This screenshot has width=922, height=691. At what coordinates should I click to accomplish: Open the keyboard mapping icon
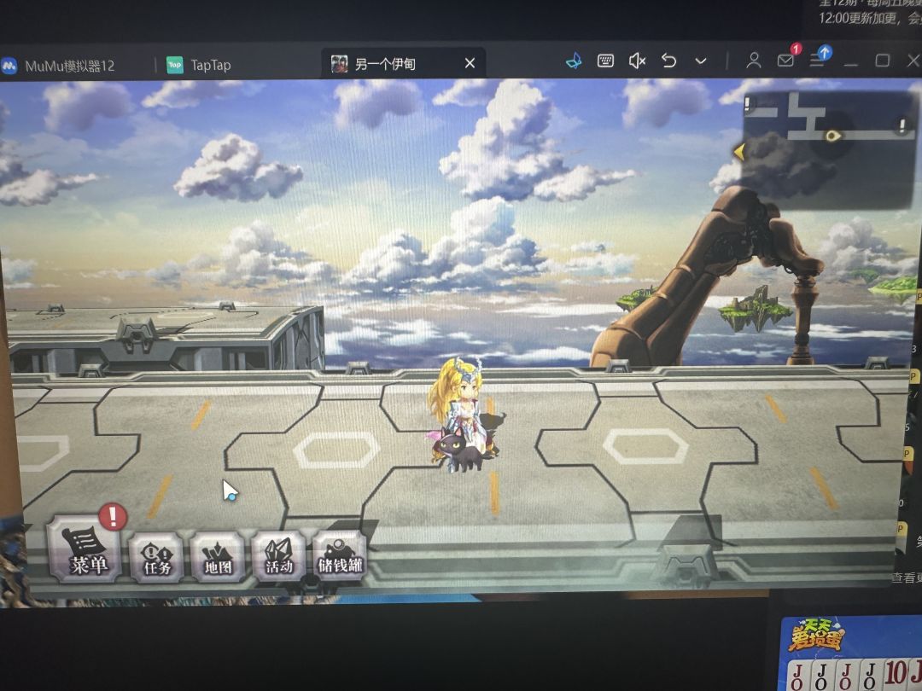[605, 61]
